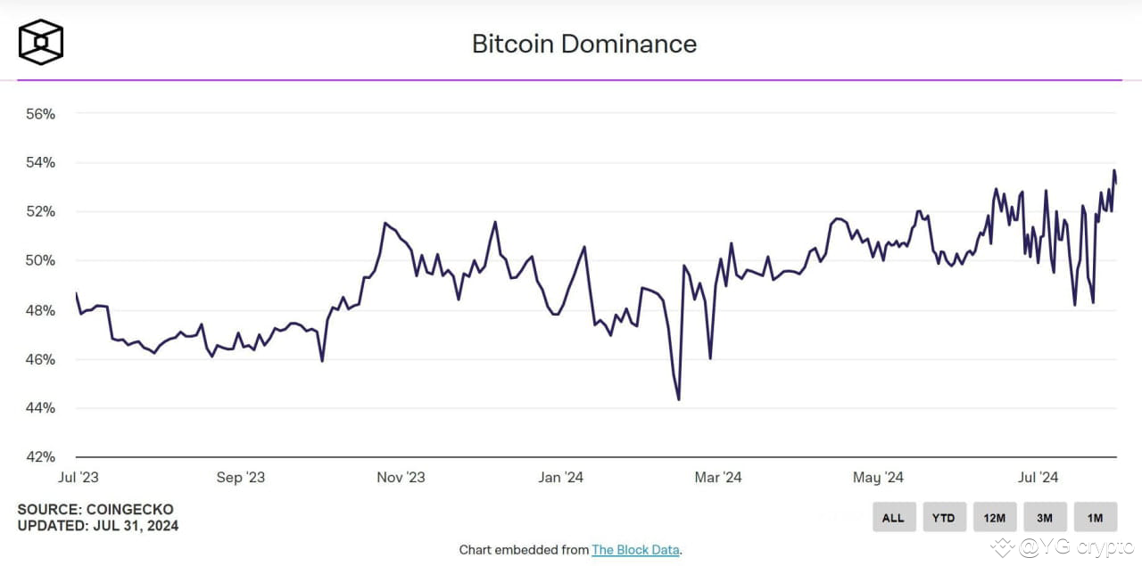
Task: Select the Sep '23 axis label
Action: (x=240, y=477)
